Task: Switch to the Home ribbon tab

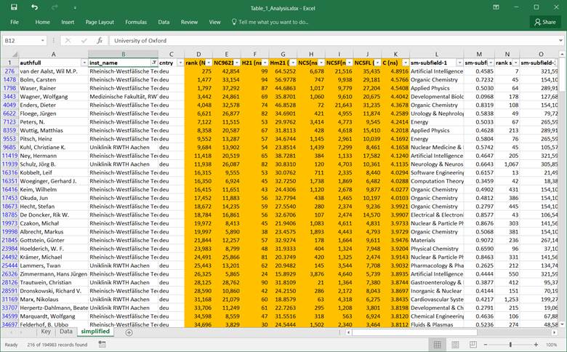Action: coord(43,22)
